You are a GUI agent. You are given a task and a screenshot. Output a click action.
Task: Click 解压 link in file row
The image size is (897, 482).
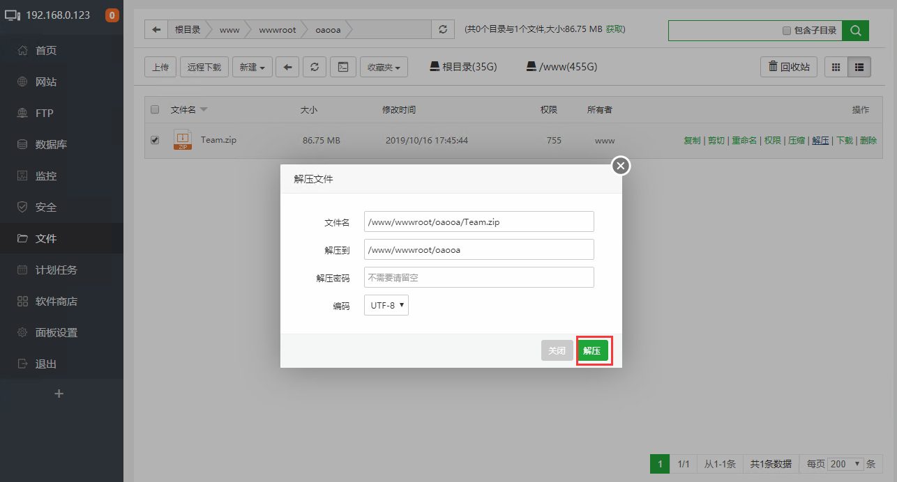click(820, 140)
